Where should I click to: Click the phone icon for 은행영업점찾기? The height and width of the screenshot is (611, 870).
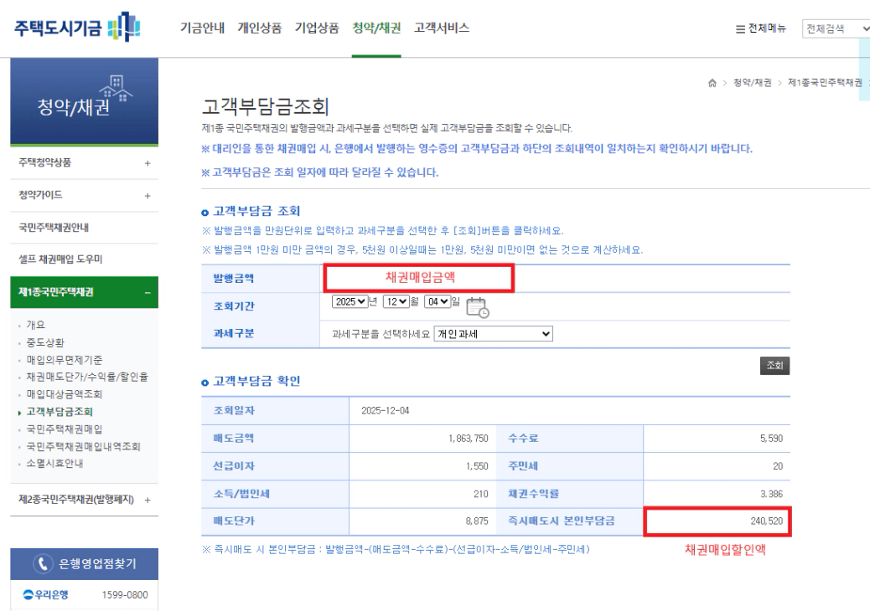tap(44, 562)
